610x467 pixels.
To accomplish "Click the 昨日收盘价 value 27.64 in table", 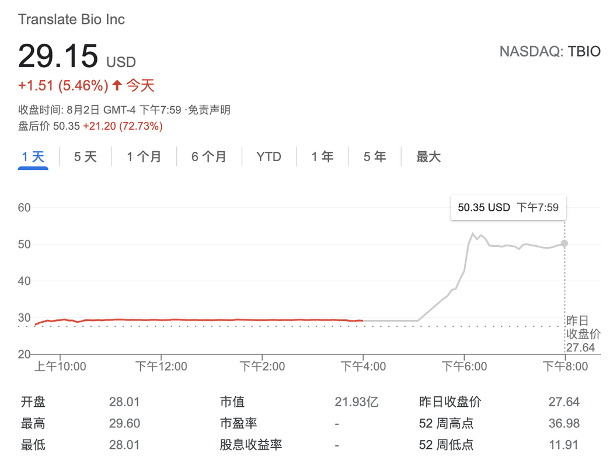I will tap(564, 402).
